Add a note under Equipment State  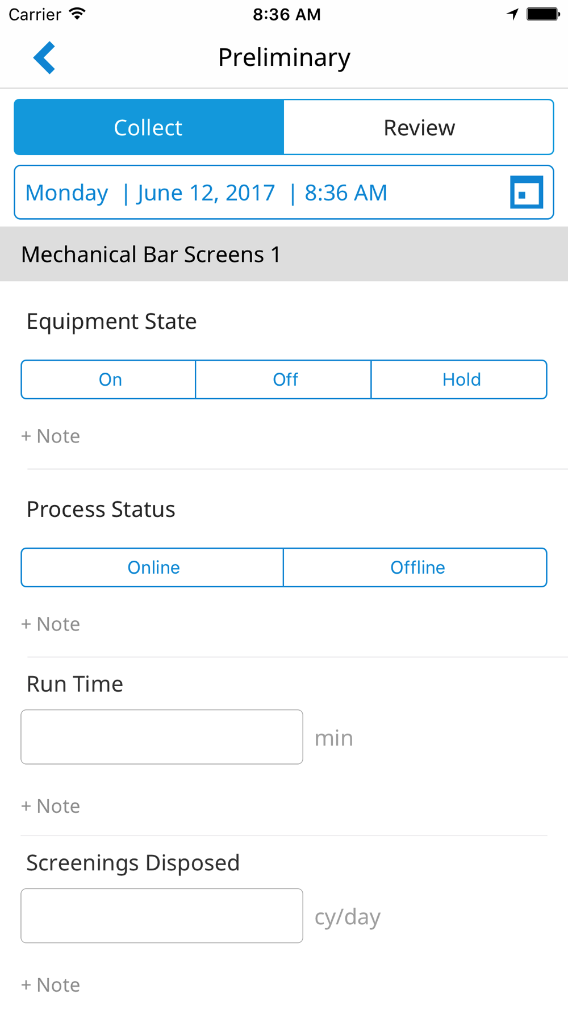51,436
